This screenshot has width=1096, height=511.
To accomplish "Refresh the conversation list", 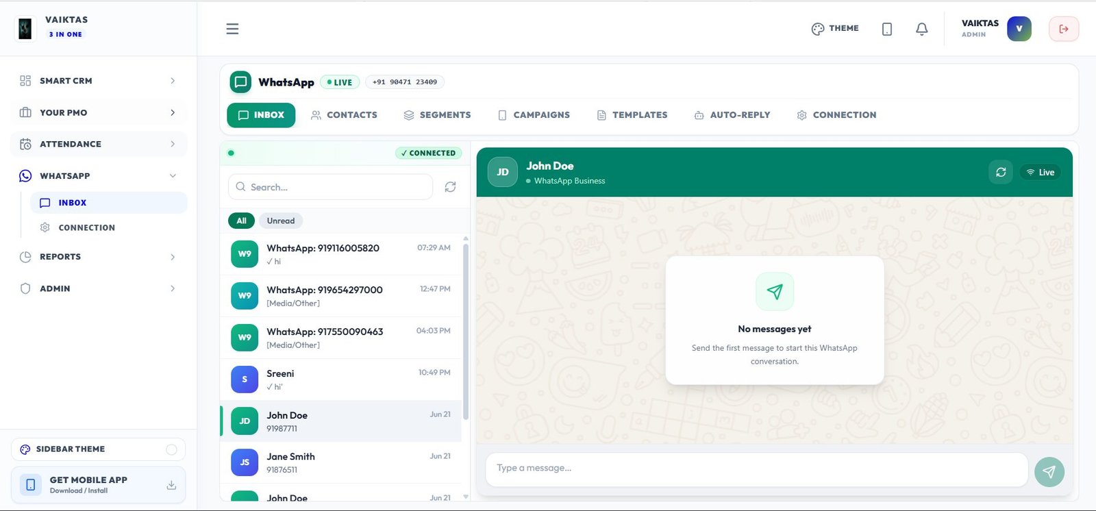I will tap(450, 187).
